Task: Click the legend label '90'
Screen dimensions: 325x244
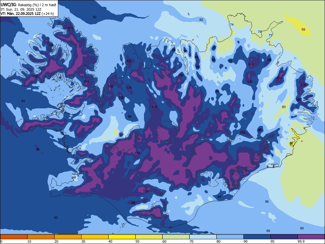Action: pyautogui.click(x=245, y=241)
